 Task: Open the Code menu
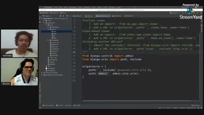(x=80, y=7)
